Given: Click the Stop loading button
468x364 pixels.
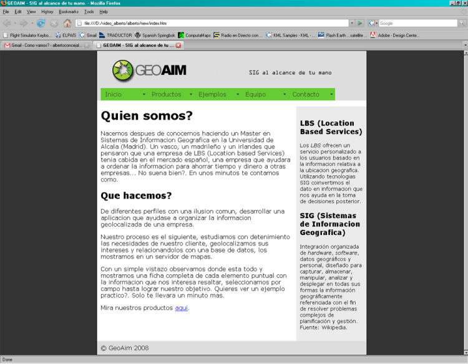Looking at the screenshot, I should (54, 23).
